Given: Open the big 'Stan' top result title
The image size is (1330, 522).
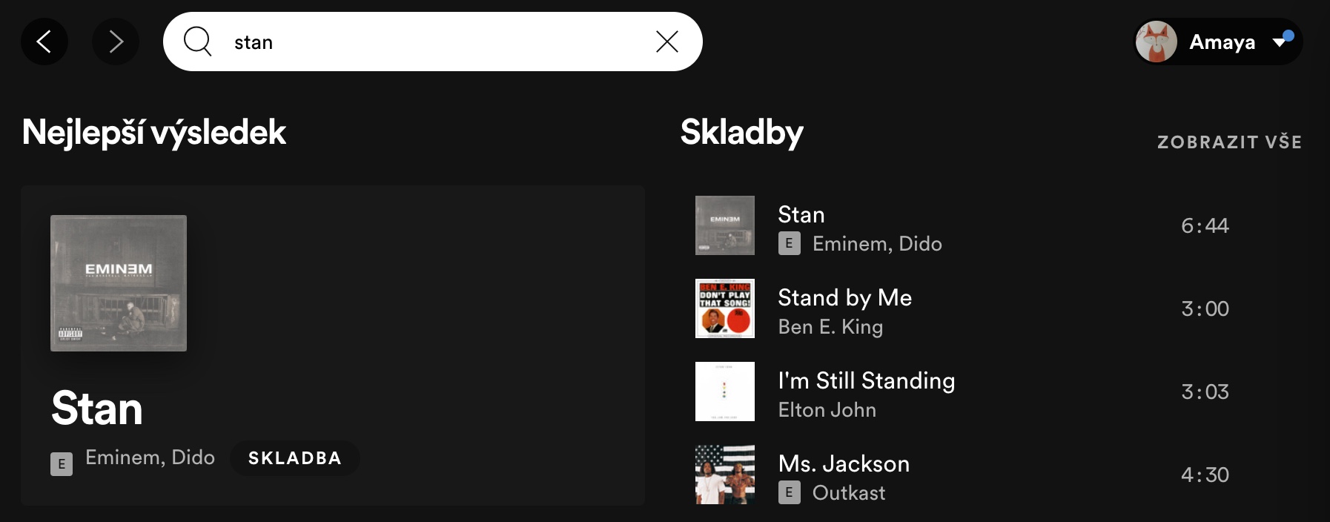Looking at the screenshot, I should click(x=97, y=409).
